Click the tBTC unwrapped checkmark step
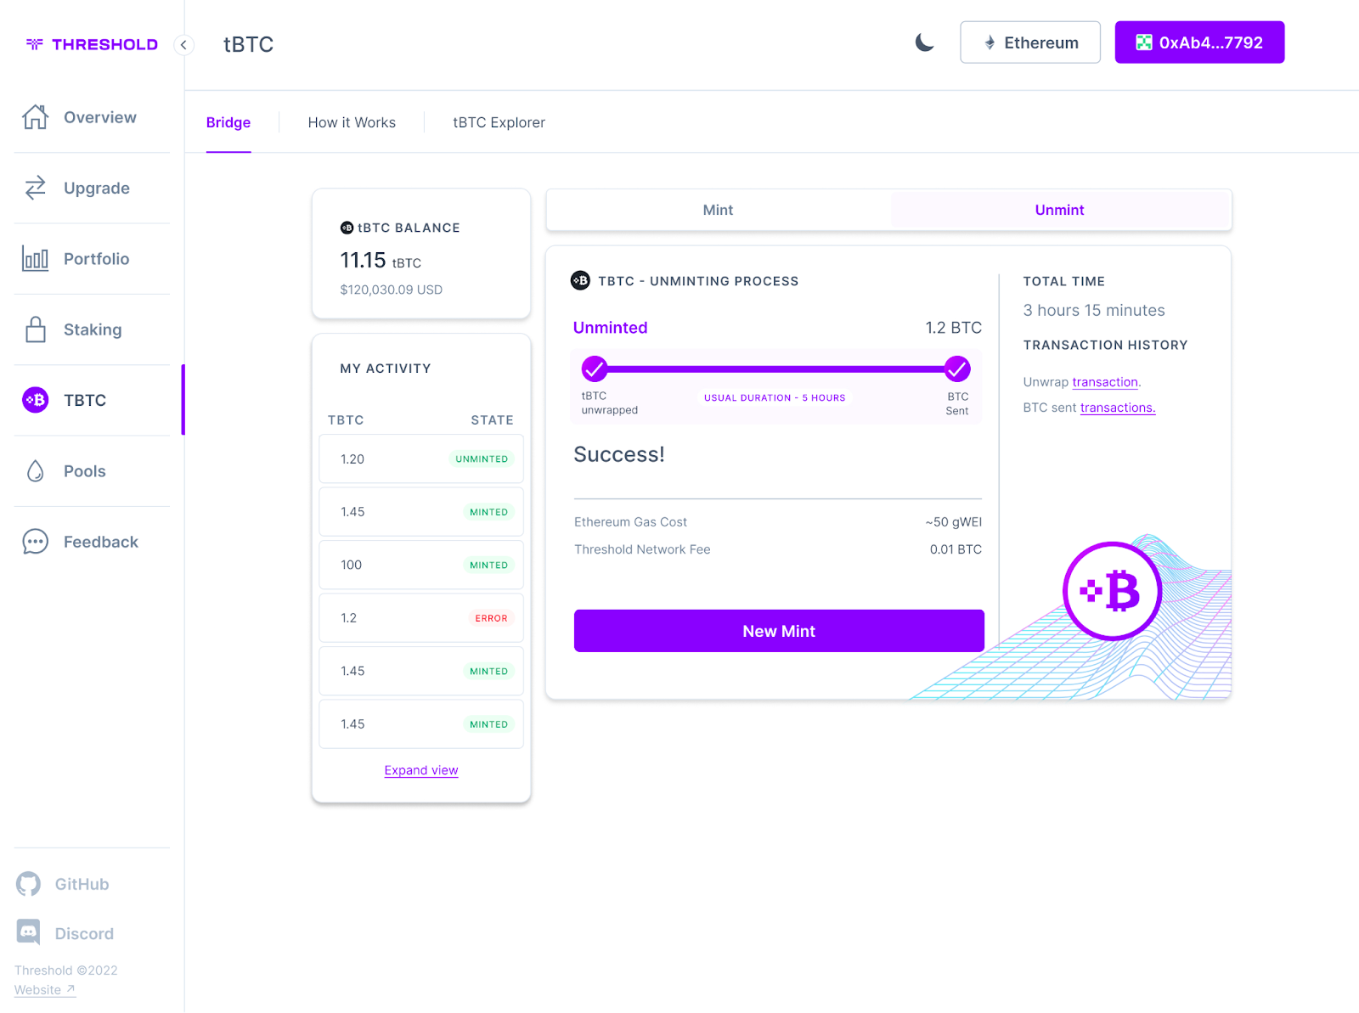The height and width of the screenshot is (1013, 1359). [595, 369]
